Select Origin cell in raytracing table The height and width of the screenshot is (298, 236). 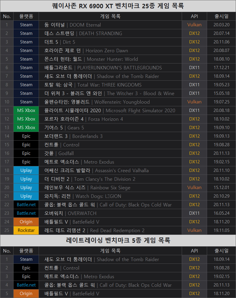coord(26,294)
